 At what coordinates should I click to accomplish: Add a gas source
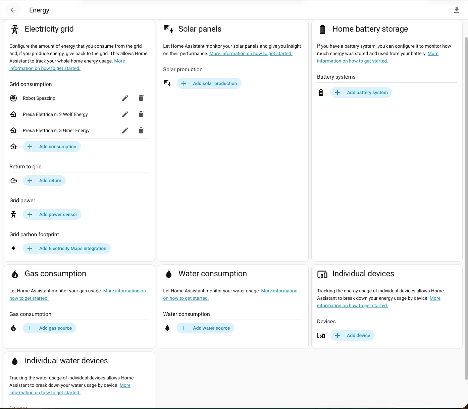tap(50, 328)
